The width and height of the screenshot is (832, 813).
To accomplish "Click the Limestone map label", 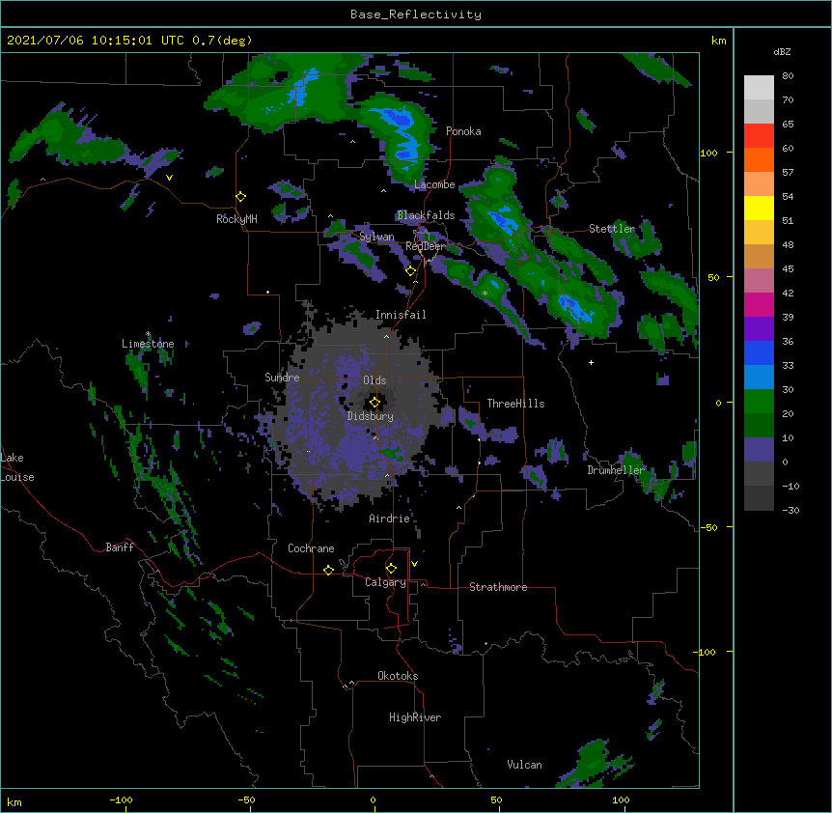I will pyautogui.click(x=148, y=344).
